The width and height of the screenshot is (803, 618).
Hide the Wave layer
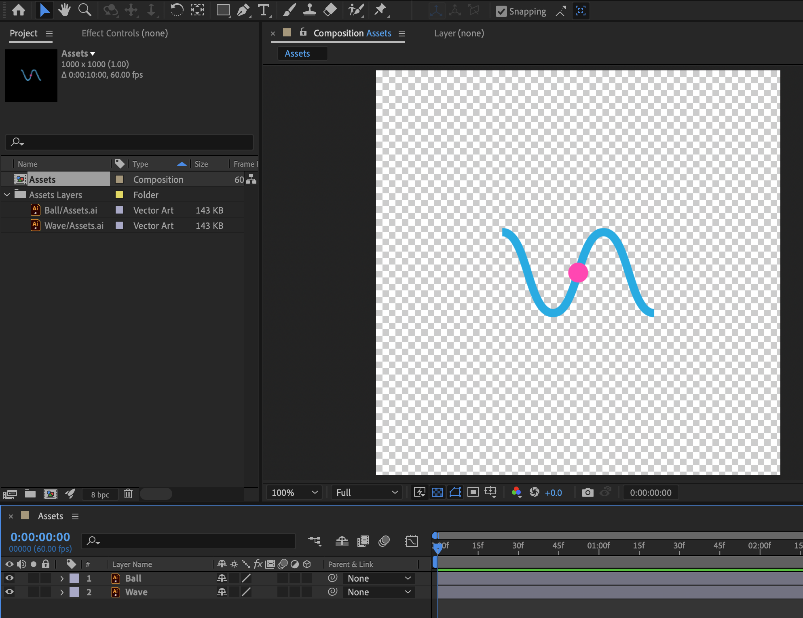pos(9,592)
